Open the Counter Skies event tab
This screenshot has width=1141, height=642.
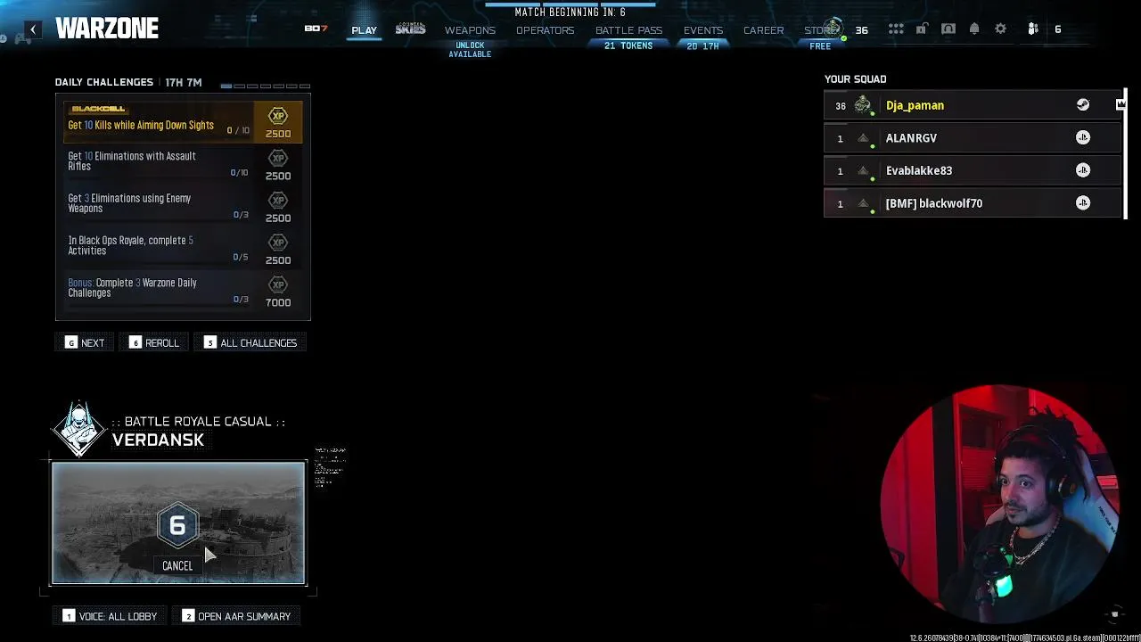point(411,29)
